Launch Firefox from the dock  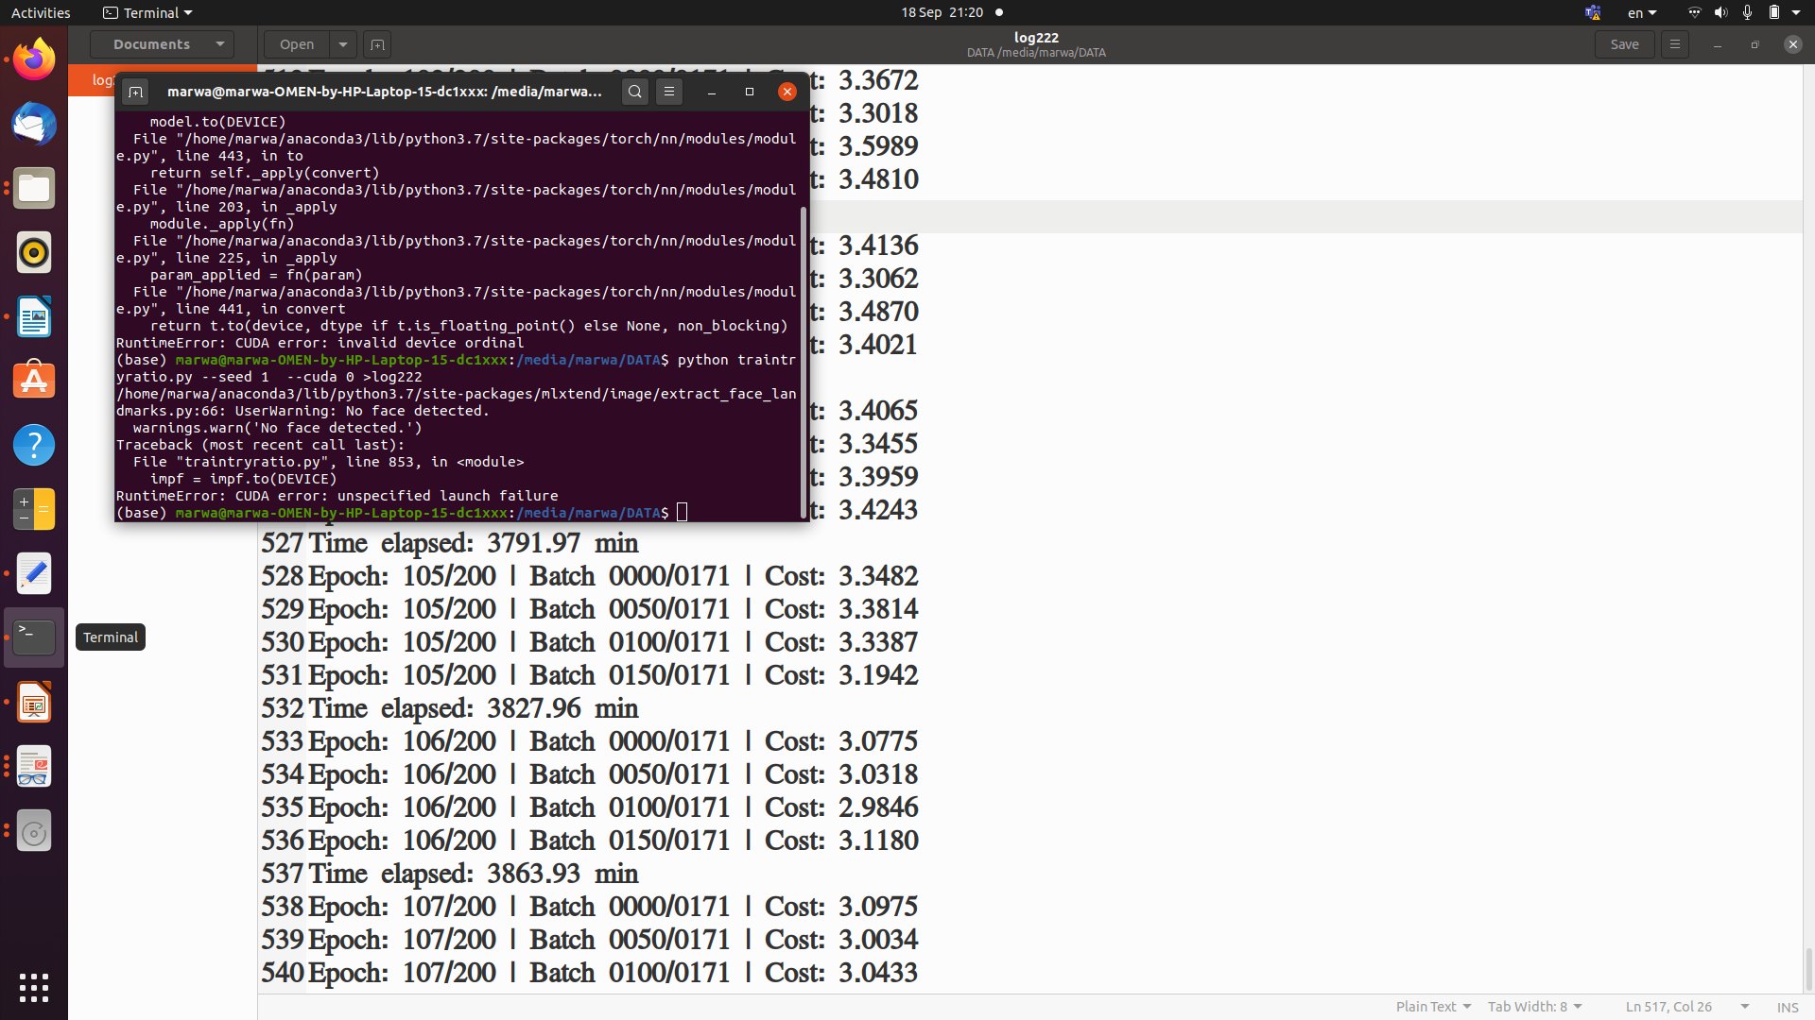point(34,59)
